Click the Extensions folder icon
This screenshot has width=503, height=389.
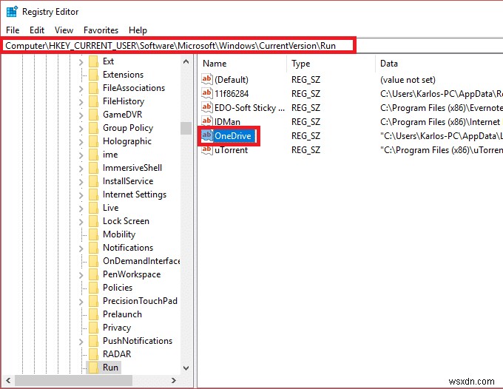point(93,75)
